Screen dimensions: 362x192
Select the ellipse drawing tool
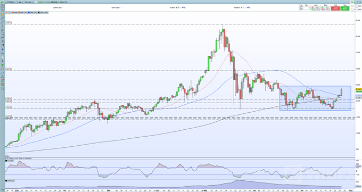pyautogui.click(x=3, y=69)
